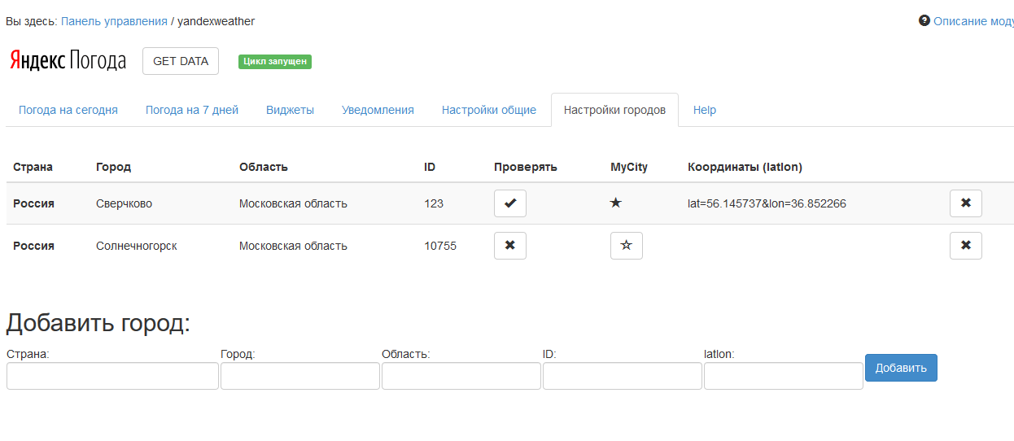Open the Help tab
This screenshot has height=441, width=1014.
(705, 110)
